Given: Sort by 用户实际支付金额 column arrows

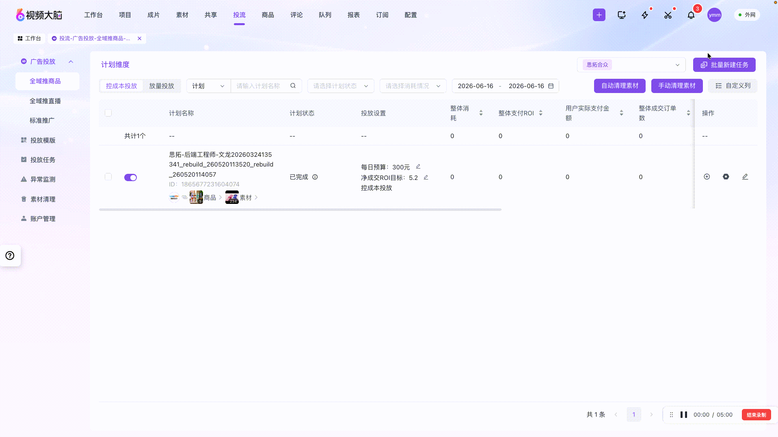Looking at the screenshot, I should tap(621, 113).
